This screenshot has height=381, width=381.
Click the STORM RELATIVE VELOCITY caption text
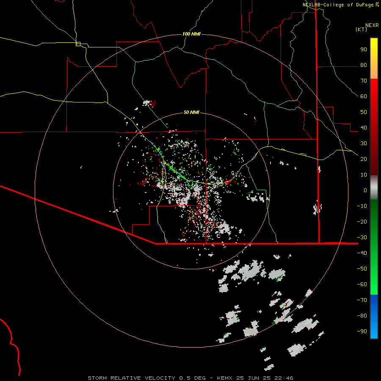pos(131,378)
